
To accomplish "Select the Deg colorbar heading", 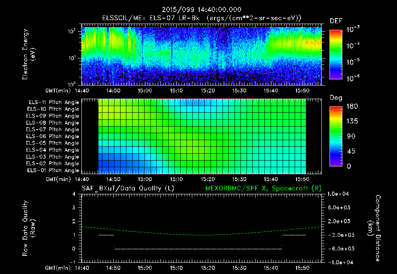I will 336,98.
